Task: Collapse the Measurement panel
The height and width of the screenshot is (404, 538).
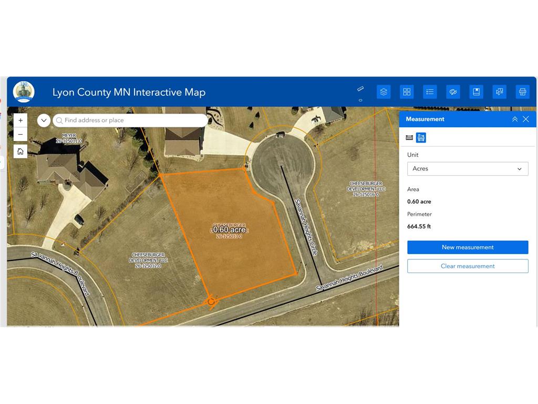Action: point(515,119)
